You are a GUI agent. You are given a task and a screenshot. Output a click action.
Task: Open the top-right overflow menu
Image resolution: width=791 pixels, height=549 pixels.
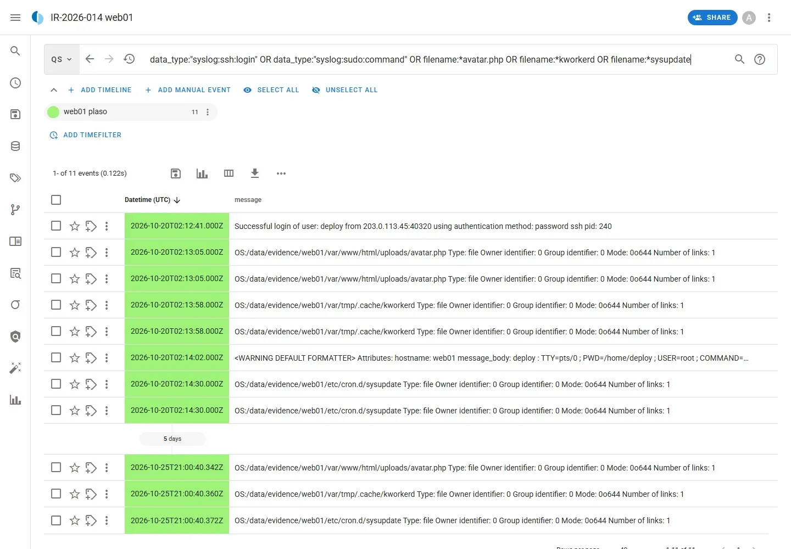coord(769,18)
